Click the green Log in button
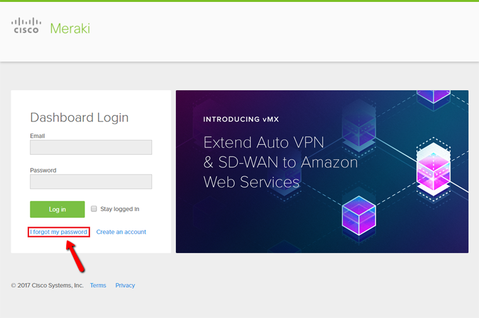Image resolution: width=479 pixels, height=318 pixels. pos(57,209)
